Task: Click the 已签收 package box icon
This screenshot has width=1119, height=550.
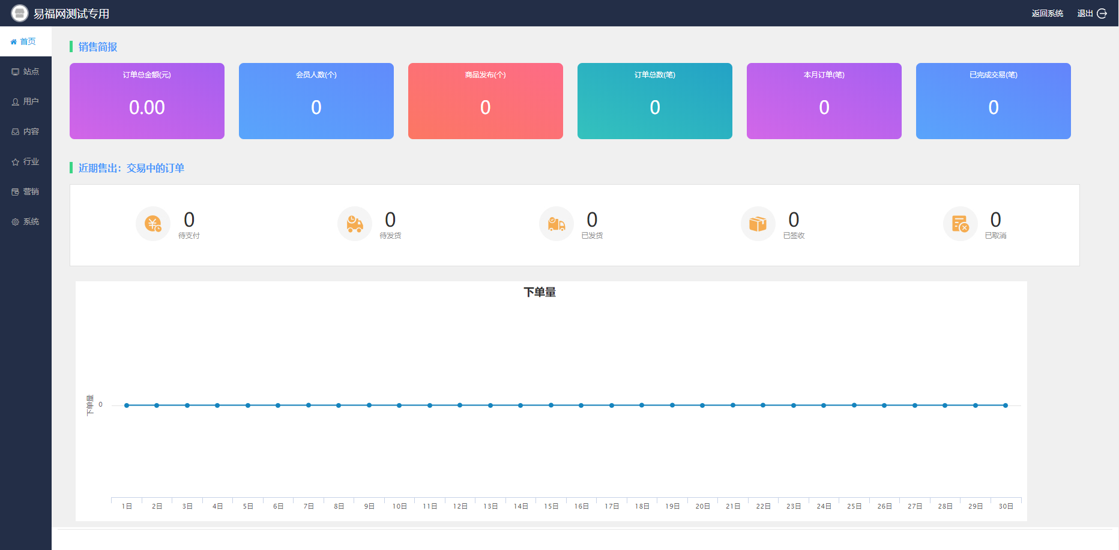Action: [758, 224]
